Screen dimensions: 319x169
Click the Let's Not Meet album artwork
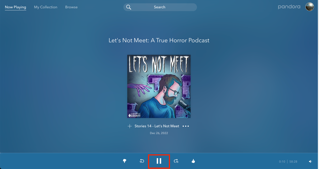(x=159, y=86)
